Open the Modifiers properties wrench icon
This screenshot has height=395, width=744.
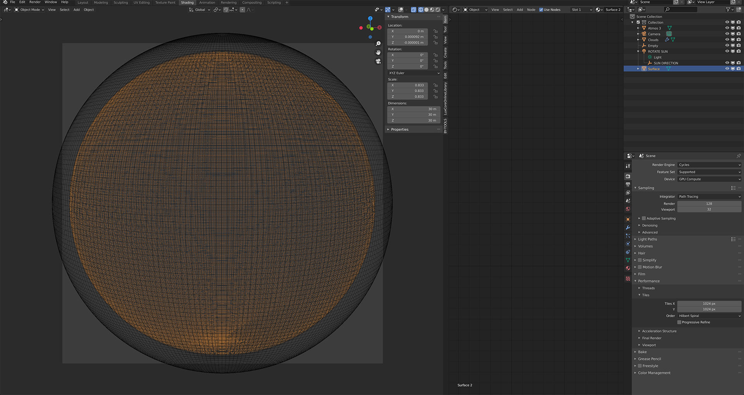point(628,227)
